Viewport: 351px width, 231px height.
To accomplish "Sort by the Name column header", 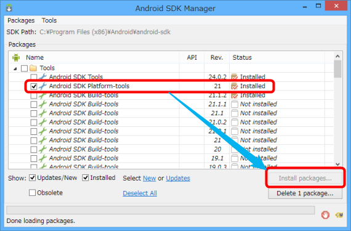I will click(x=34, y=57).
